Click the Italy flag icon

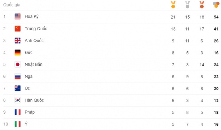pos(18,124)
